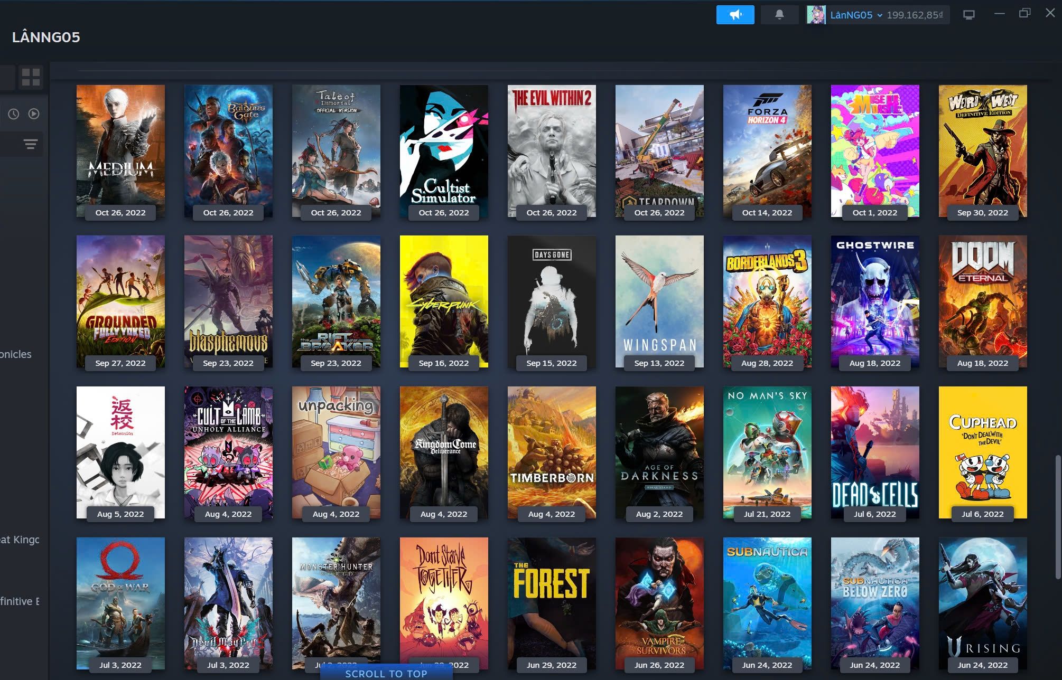The image size is (1062, 680).
Task: Open the LânNG05 account dropdown
Action: (856, 15)
